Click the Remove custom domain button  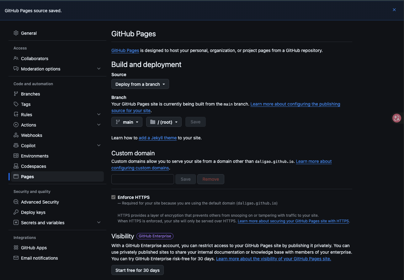[x=211, y=179]
